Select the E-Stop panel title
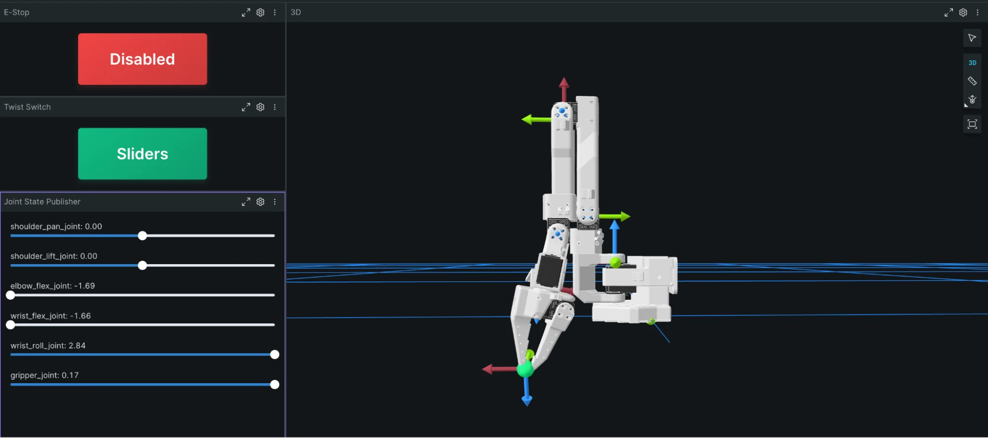Image resolution: width=988 pixels, height=438 pixels. (17, 12)
